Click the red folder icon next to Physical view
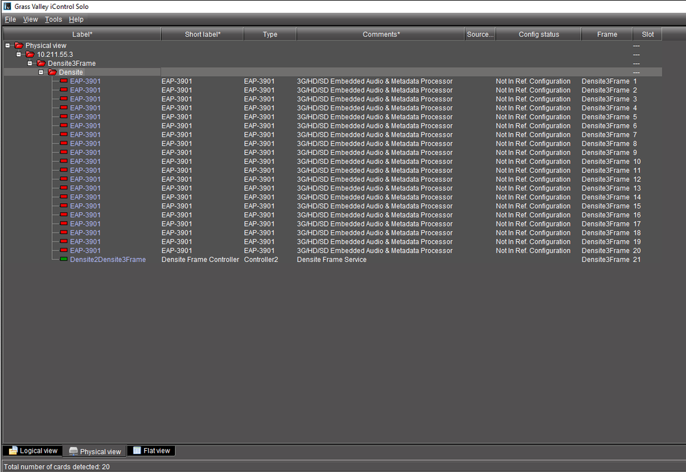 coord(19,45)
